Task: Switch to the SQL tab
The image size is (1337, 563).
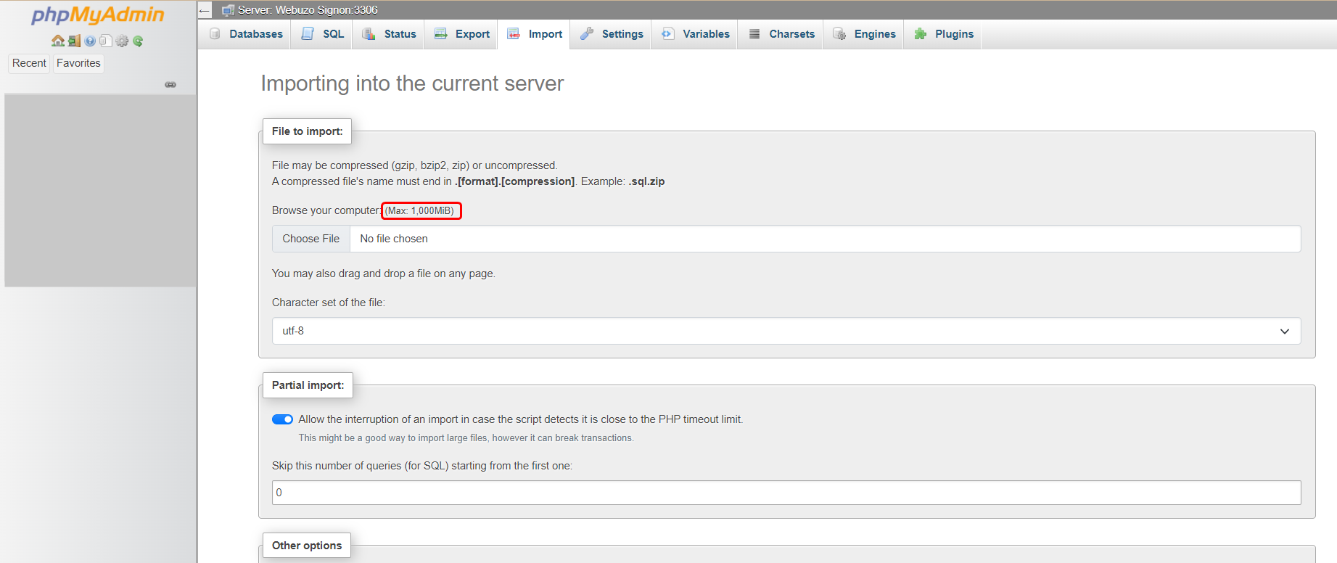Action: tap(323, 34)
